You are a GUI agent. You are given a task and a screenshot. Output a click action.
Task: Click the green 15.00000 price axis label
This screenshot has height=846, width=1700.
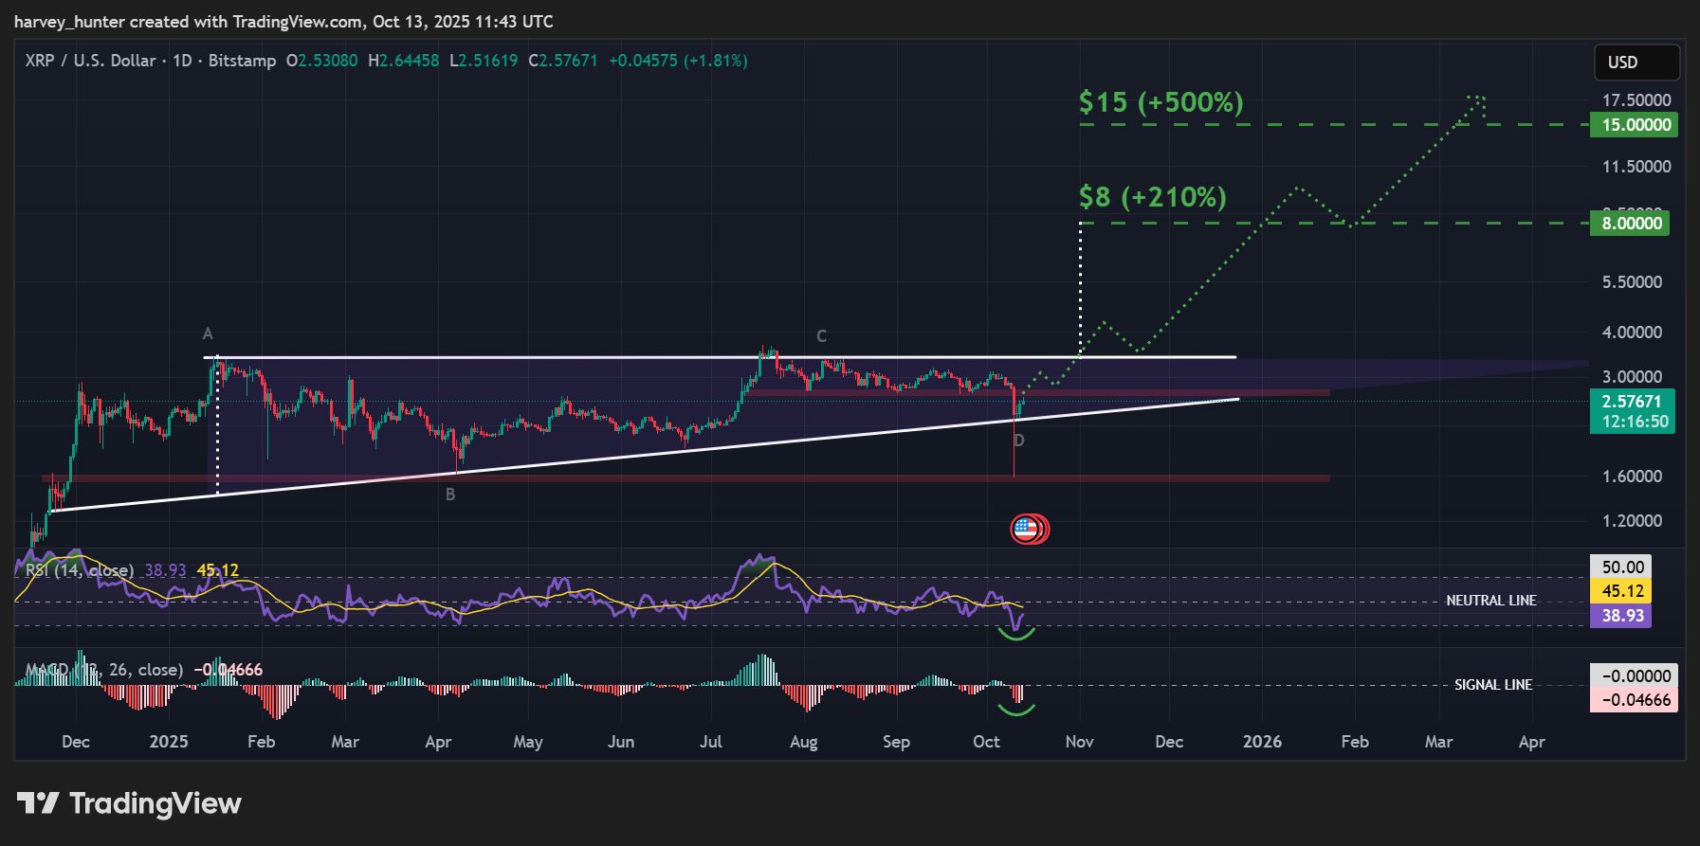(1635, 125)
